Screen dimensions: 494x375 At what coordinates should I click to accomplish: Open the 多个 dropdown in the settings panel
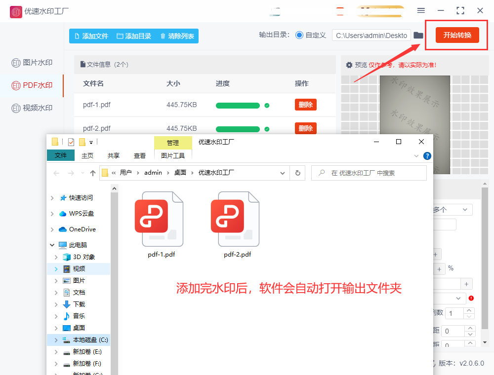coord(453,210)
